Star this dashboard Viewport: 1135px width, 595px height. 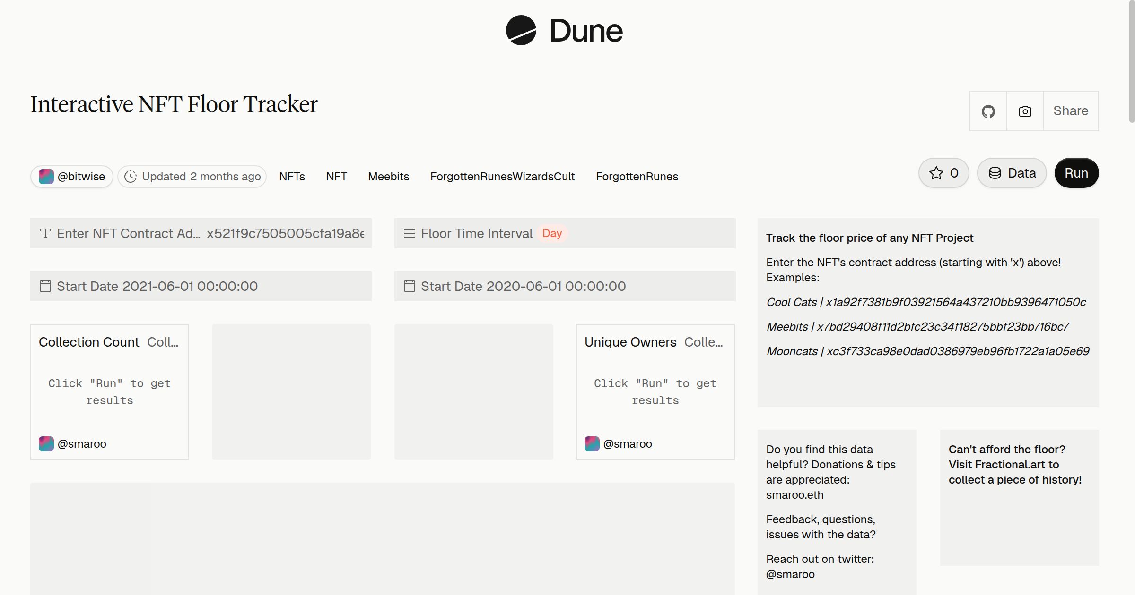coord(944,173)
